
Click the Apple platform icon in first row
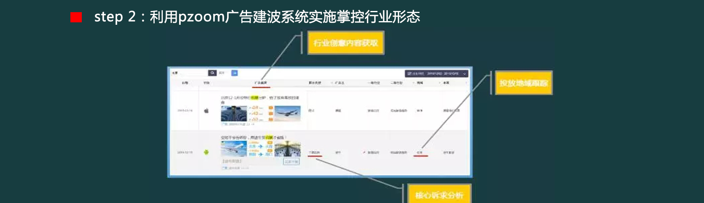[206, 110]
